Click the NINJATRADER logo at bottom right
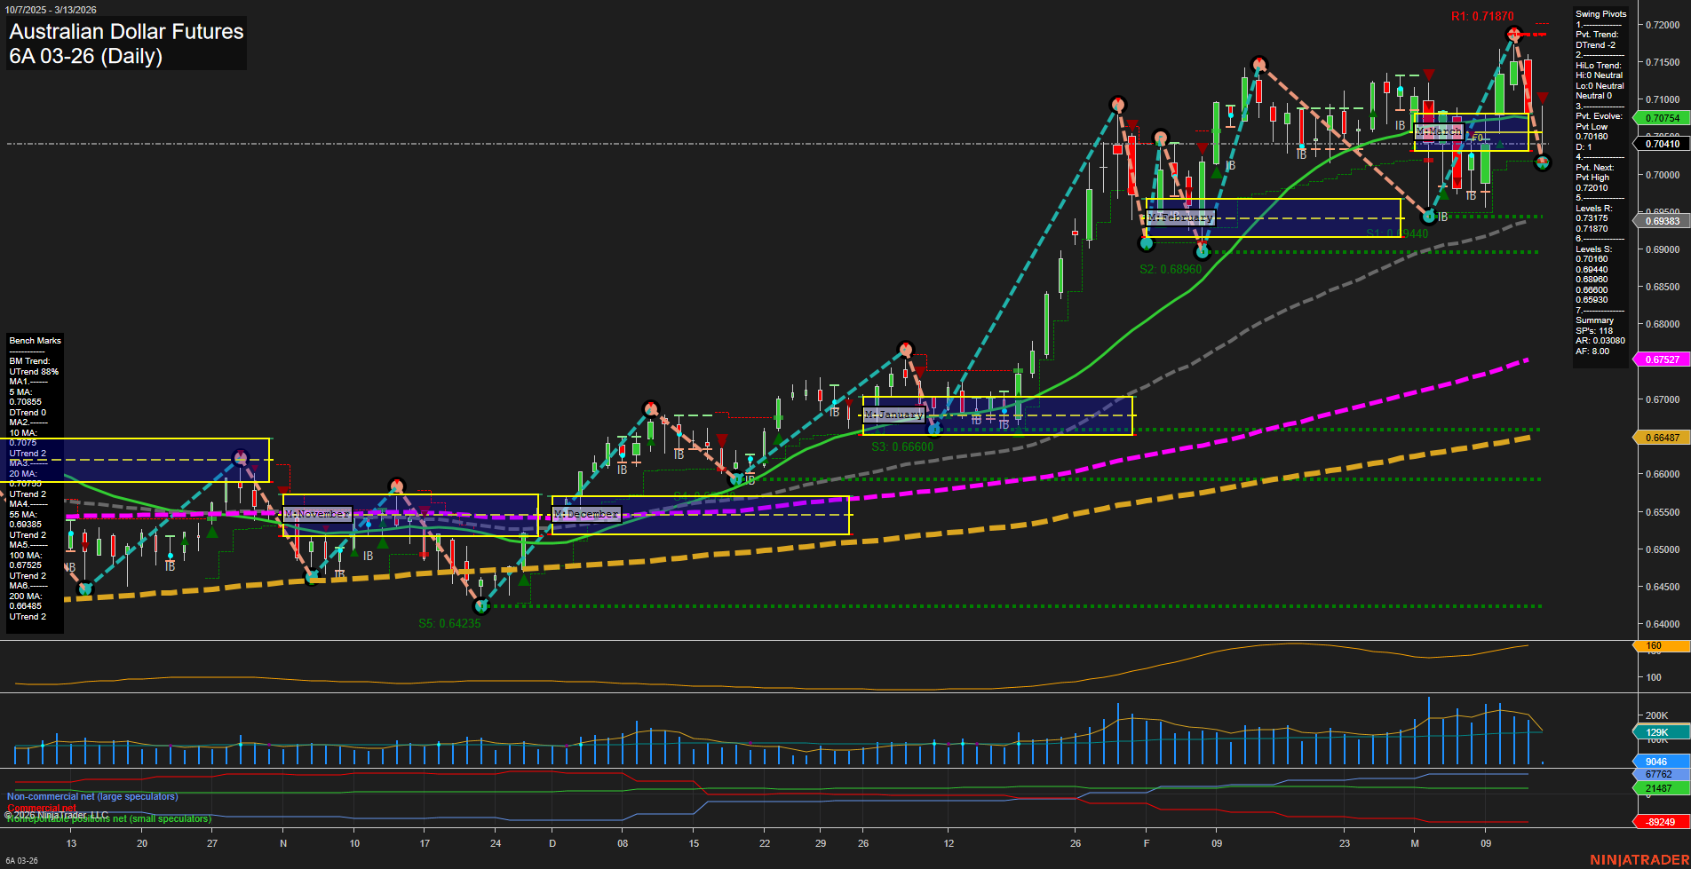The image size is (1691, 869). tap(1639, 858)
